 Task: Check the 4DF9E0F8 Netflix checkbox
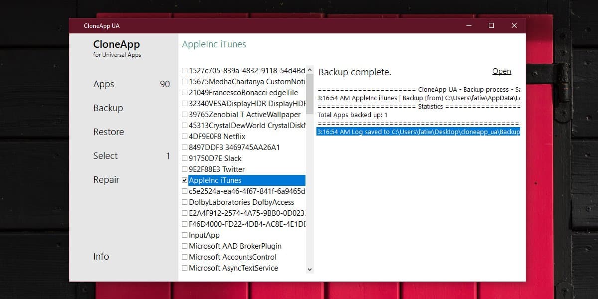point(185,137)
